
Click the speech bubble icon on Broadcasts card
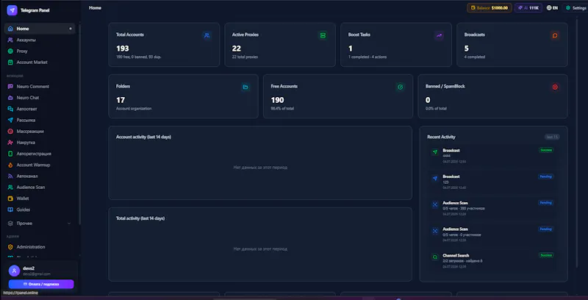point(555,35)
